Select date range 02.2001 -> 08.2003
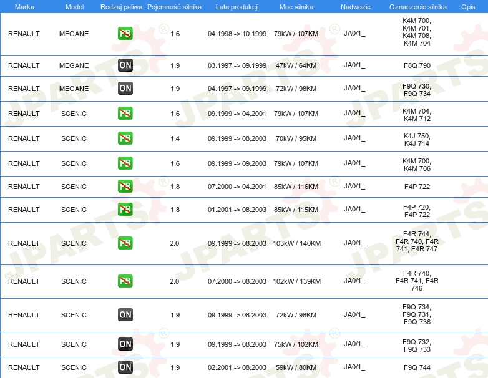 click(237, 367)
